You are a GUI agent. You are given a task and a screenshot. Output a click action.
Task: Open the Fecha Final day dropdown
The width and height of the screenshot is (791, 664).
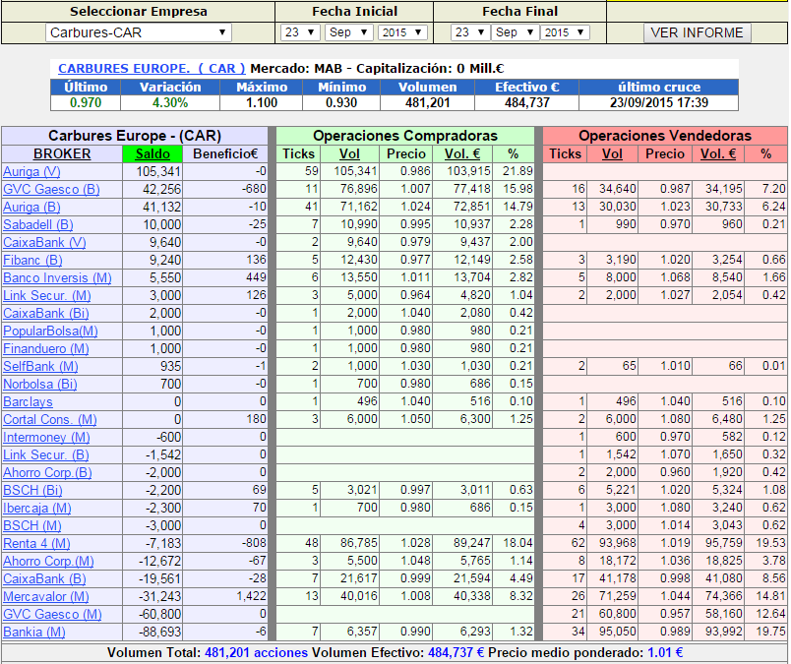[469, 32]
